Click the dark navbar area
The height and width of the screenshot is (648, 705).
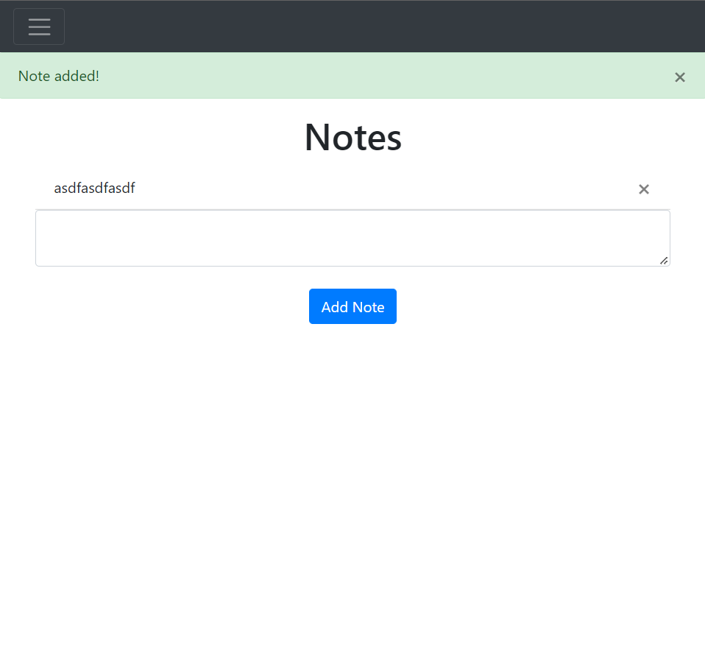[368, 27]
